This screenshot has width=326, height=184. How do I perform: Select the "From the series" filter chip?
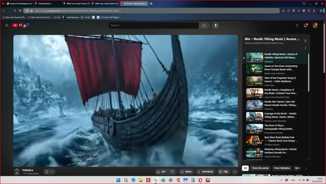click(260, 168)
